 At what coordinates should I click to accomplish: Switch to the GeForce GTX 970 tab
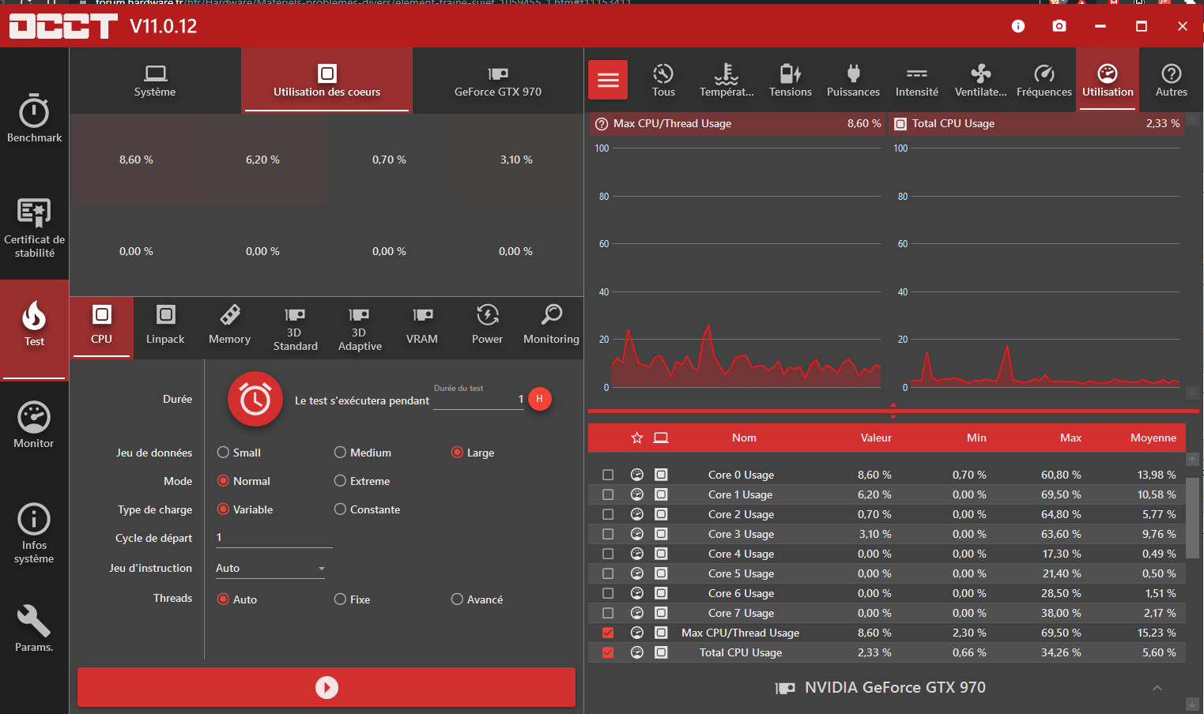(x=498, y=81)
